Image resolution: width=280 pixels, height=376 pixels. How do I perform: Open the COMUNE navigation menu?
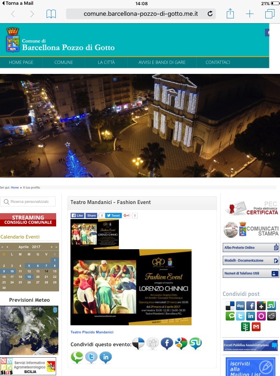coord(63,62)
